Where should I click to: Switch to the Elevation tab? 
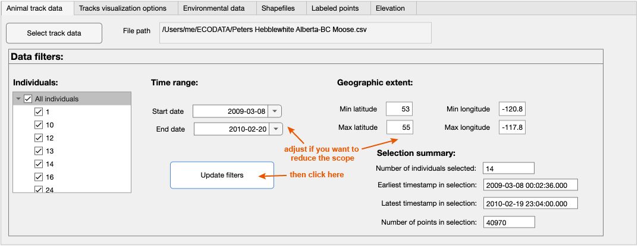coord(390,8)
